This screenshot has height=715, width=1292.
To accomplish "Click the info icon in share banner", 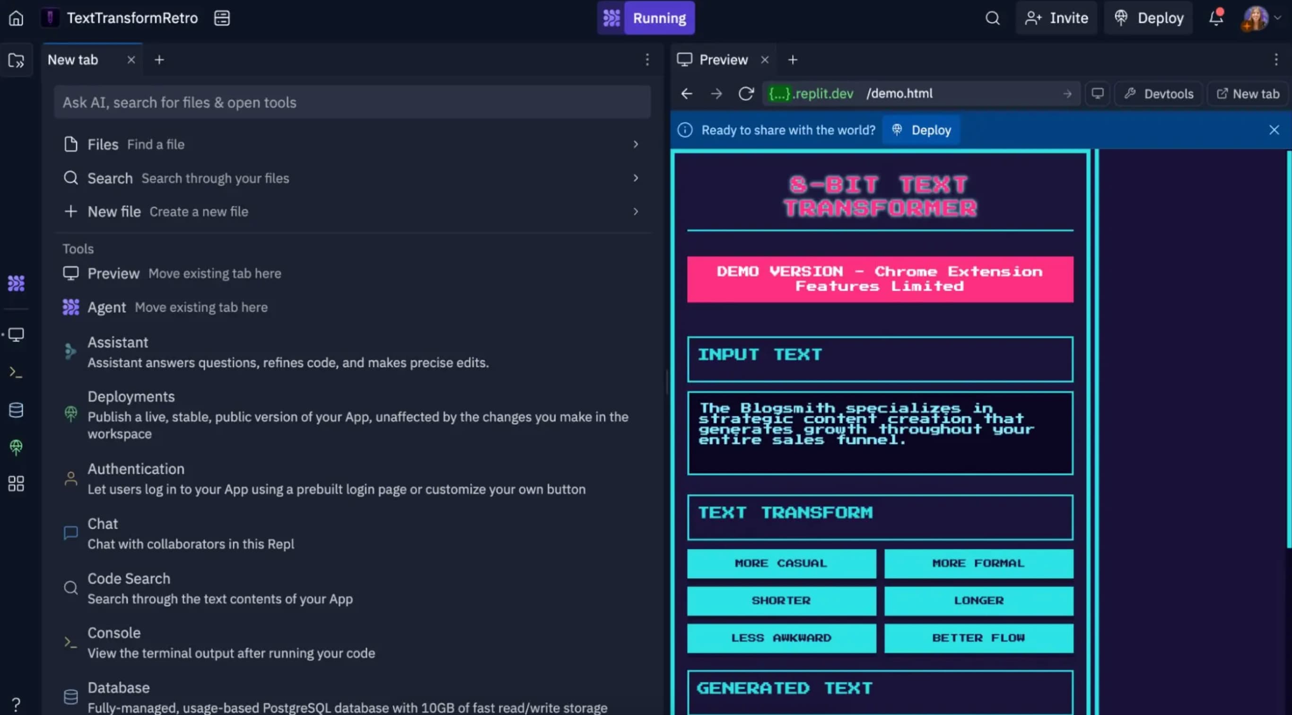I will click(685, 131).
